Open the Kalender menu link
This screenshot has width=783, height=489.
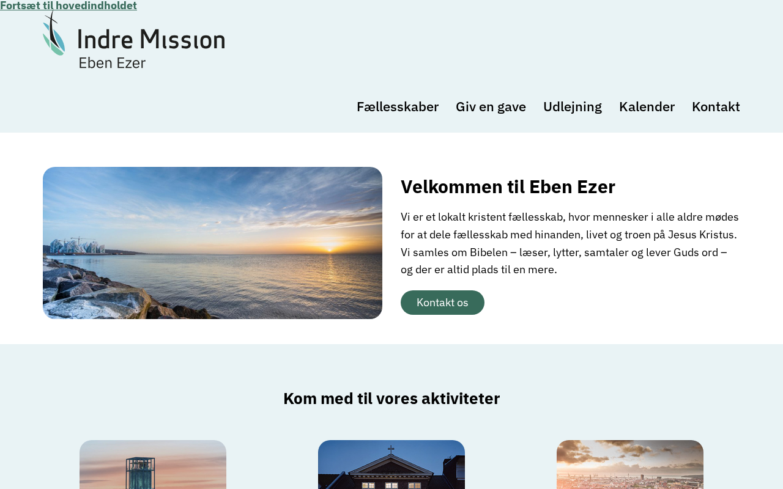[647, 106]
